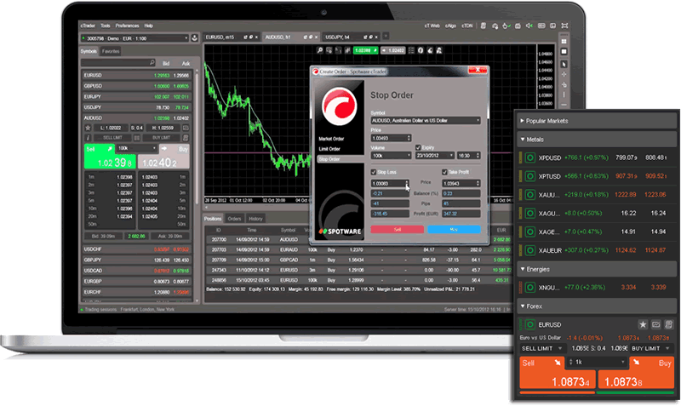Collapse the Energies section
Image resolution: width=681 pixels, height=406 pixels.
coord(596,269)
